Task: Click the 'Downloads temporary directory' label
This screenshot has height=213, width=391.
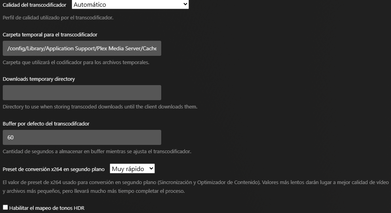Action: point(39,79)
